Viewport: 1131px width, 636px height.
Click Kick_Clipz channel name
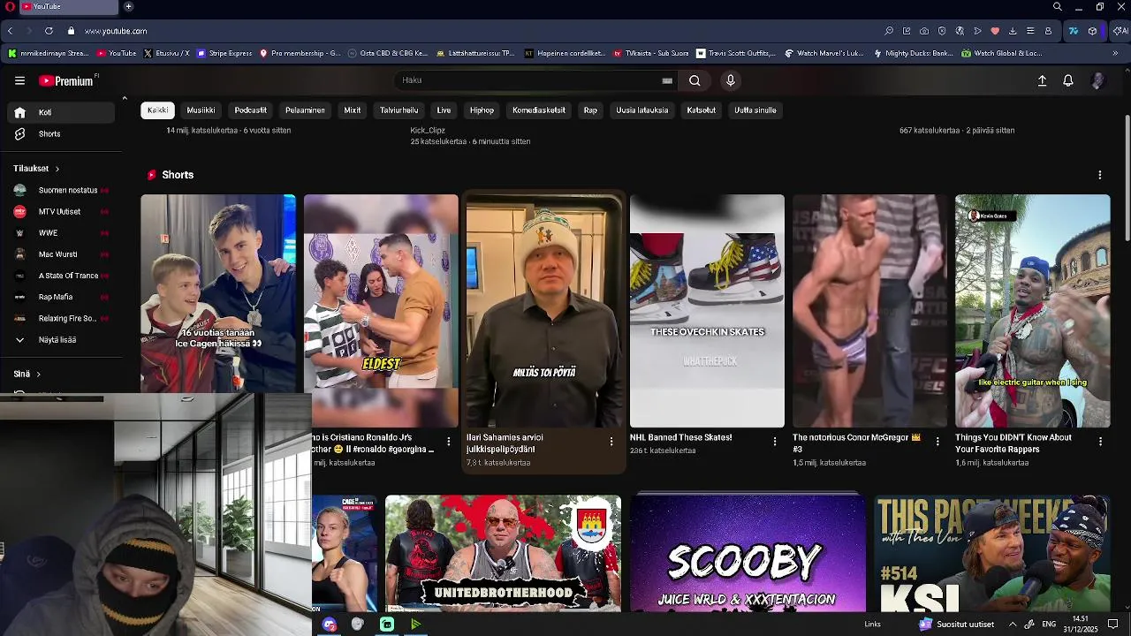428,131
